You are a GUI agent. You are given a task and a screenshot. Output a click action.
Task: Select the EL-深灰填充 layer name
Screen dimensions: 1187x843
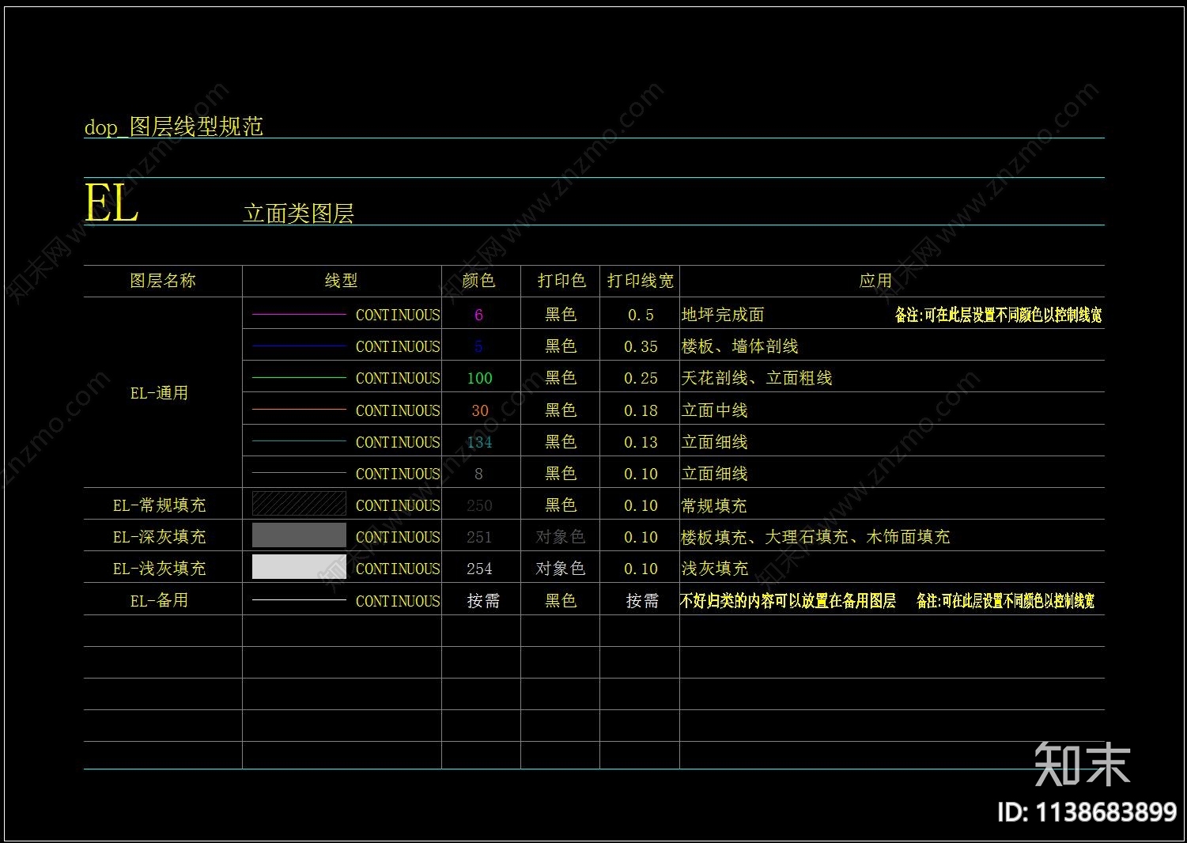160,537
